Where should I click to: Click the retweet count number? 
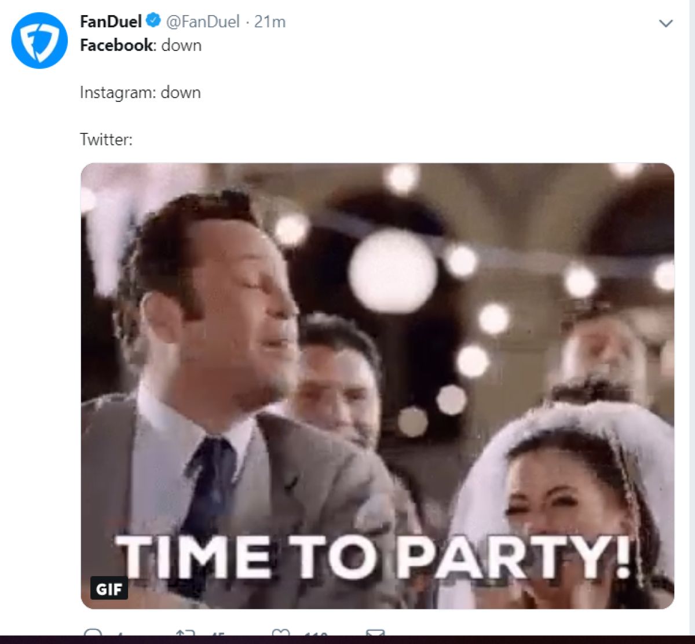(x=216, y=634)
